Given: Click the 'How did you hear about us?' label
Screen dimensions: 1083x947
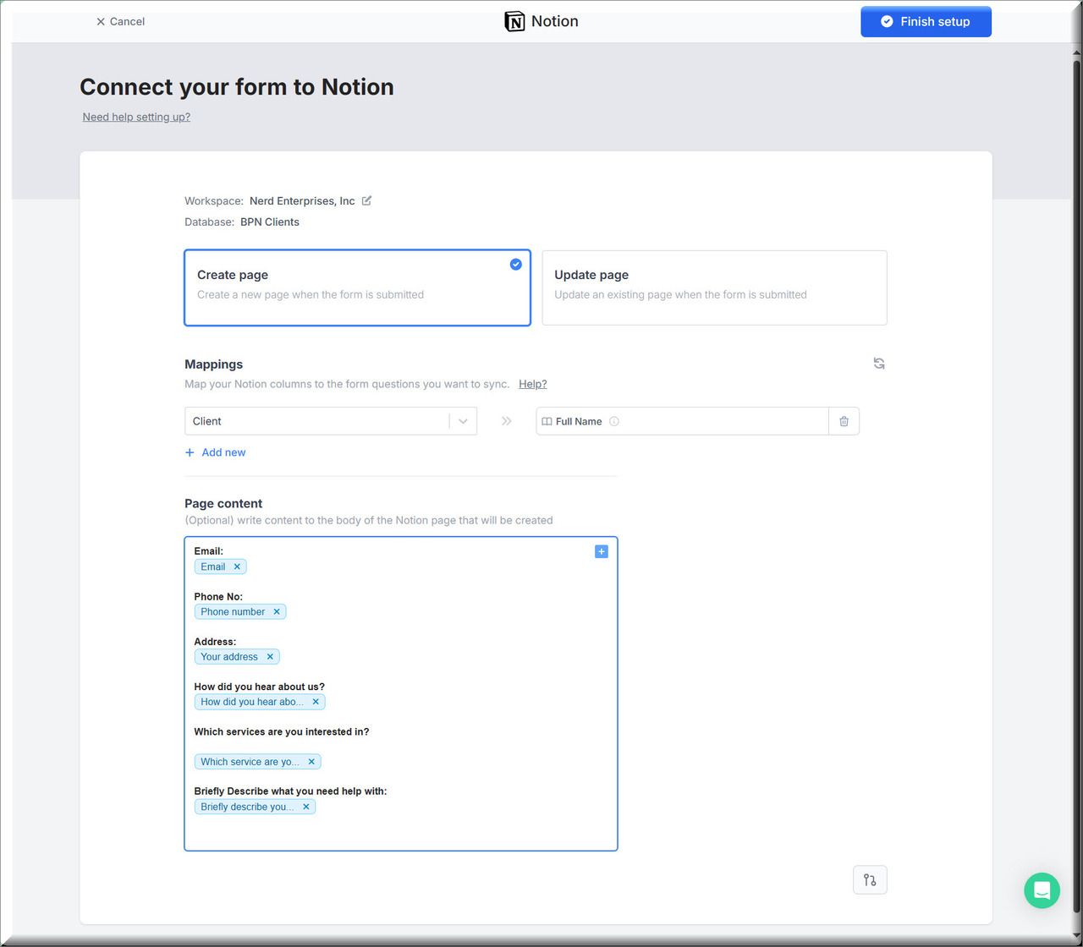Looking at the screenshot, I should pos(259,687).
